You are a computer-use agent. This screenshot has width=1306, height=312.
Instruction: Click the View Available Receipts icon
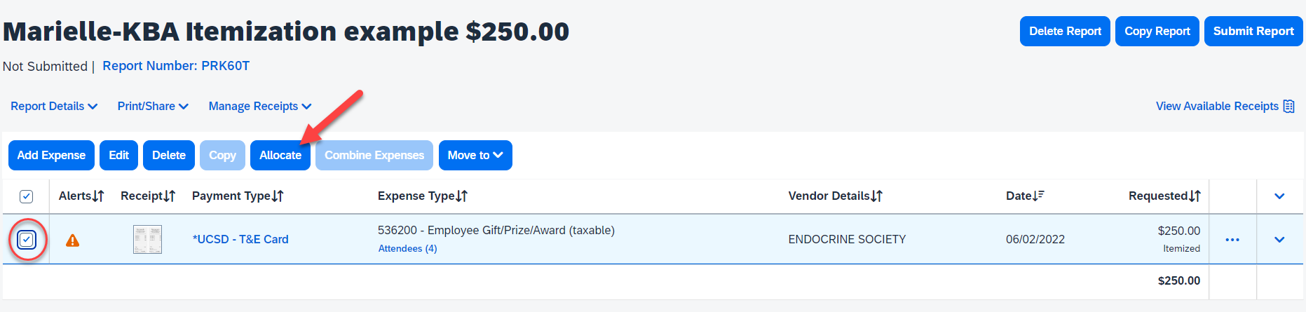point(1288,107)
